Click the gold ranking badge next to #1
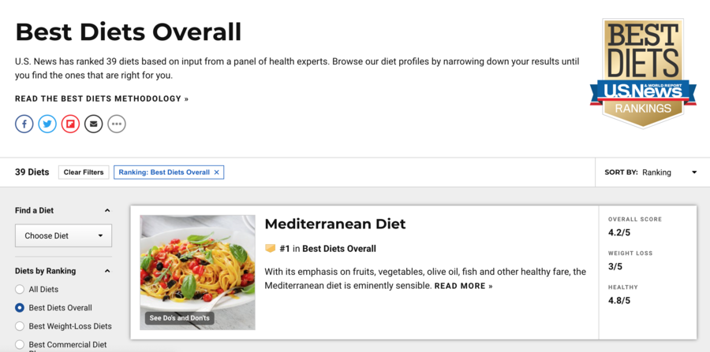The height and width of the screenshot is (352, 710). click(271, 248)
